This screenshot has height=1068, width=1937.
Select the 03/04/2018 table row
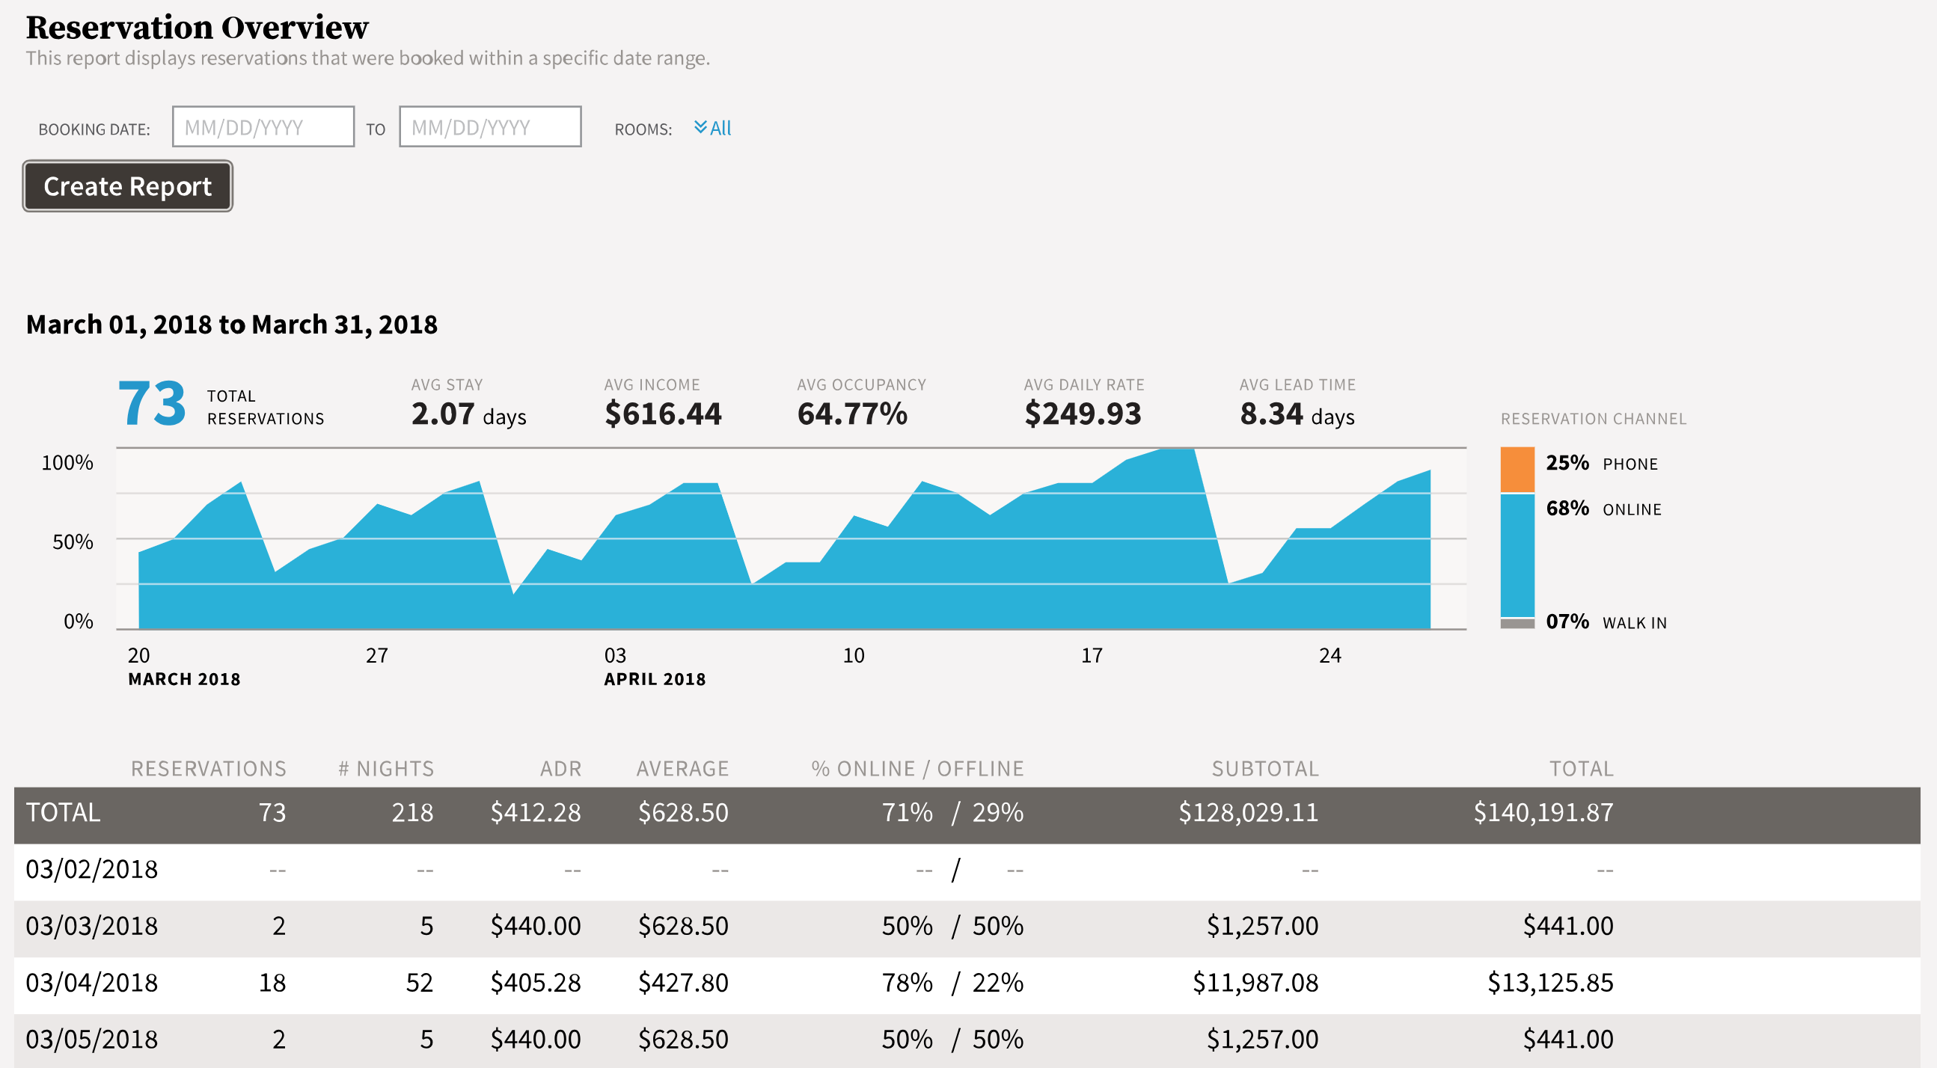92,982
